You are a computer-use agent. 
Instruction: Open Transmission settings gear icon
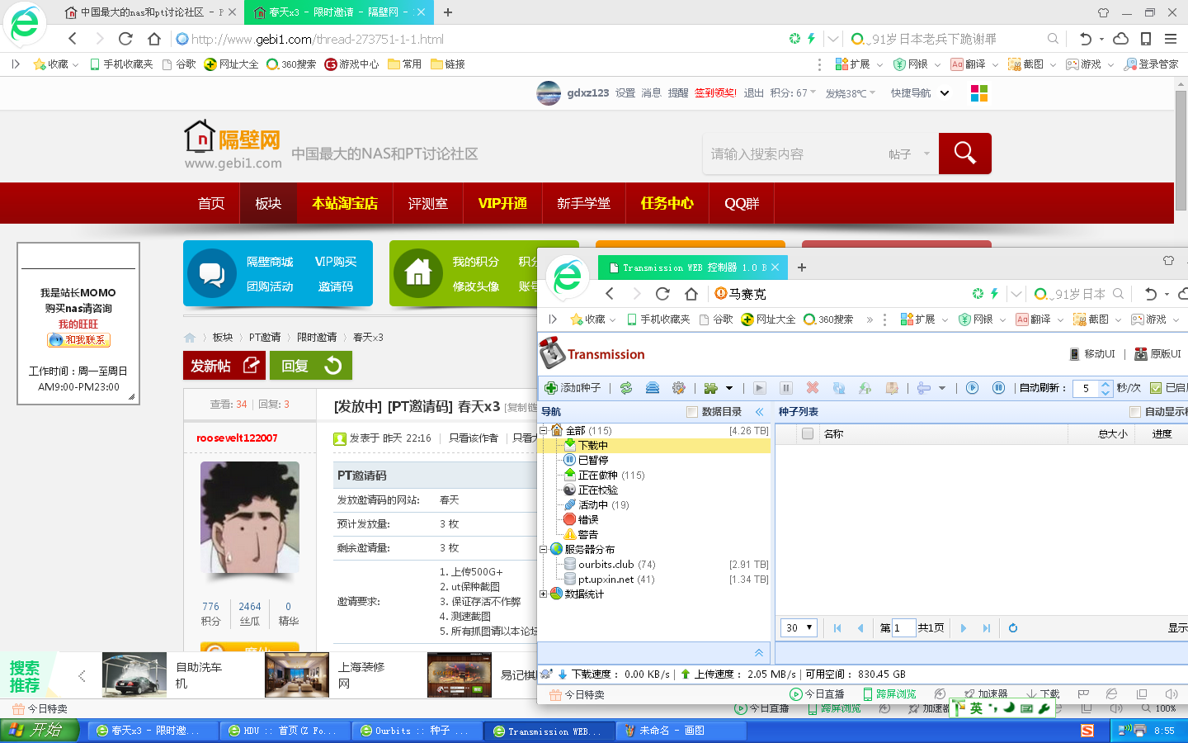point(679,388)
